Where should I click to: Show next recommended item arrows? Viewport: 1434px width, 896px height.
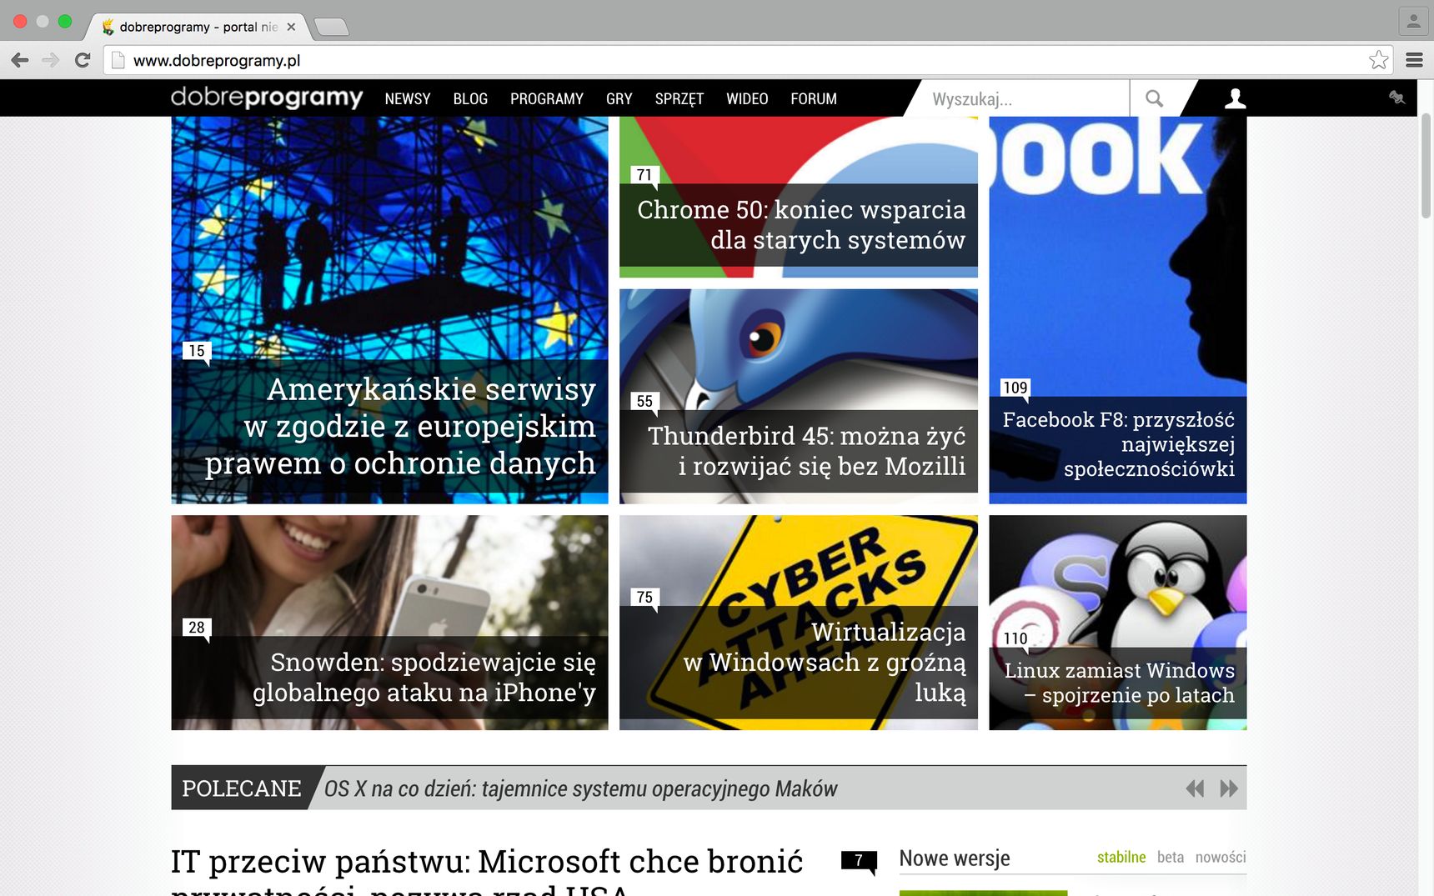[x=1228, y=788]
